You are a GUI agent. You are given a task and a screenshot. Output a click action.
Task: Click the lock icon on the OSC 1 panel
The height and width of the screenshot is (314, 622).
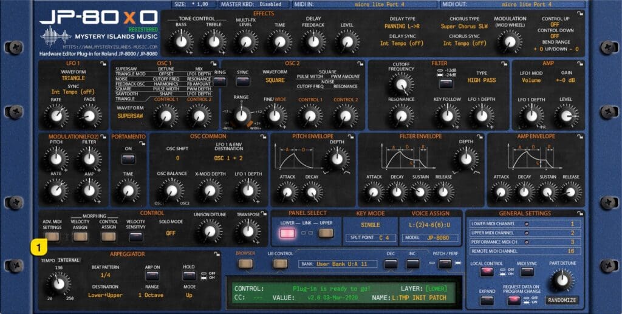[x=214, y=63]
